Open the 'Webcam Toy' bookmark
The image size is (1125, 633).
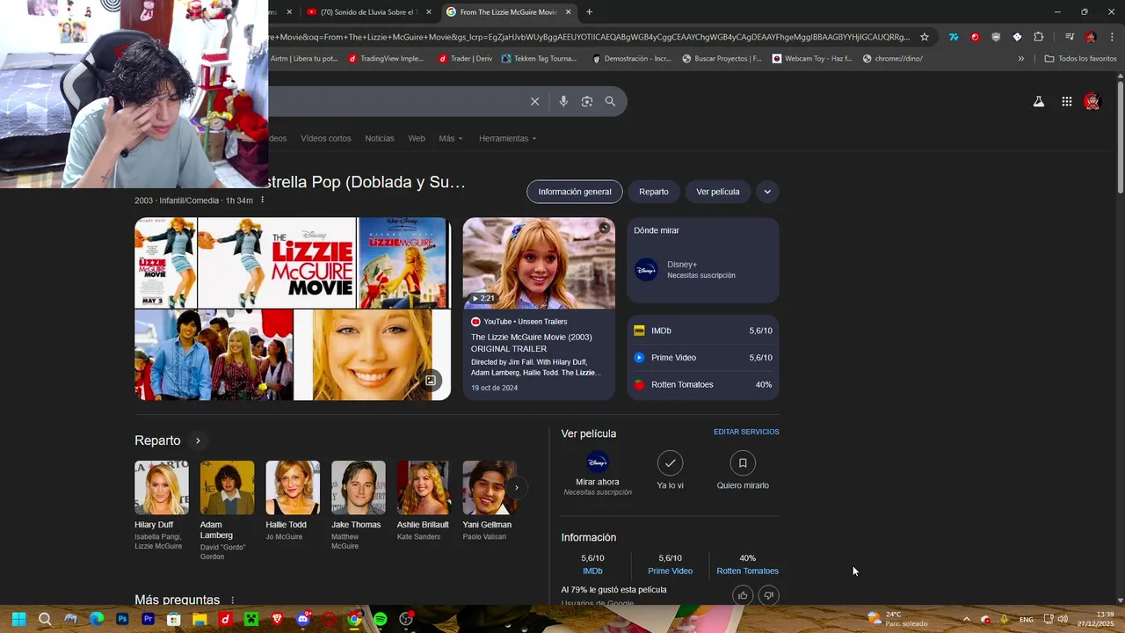click(812, 59)
